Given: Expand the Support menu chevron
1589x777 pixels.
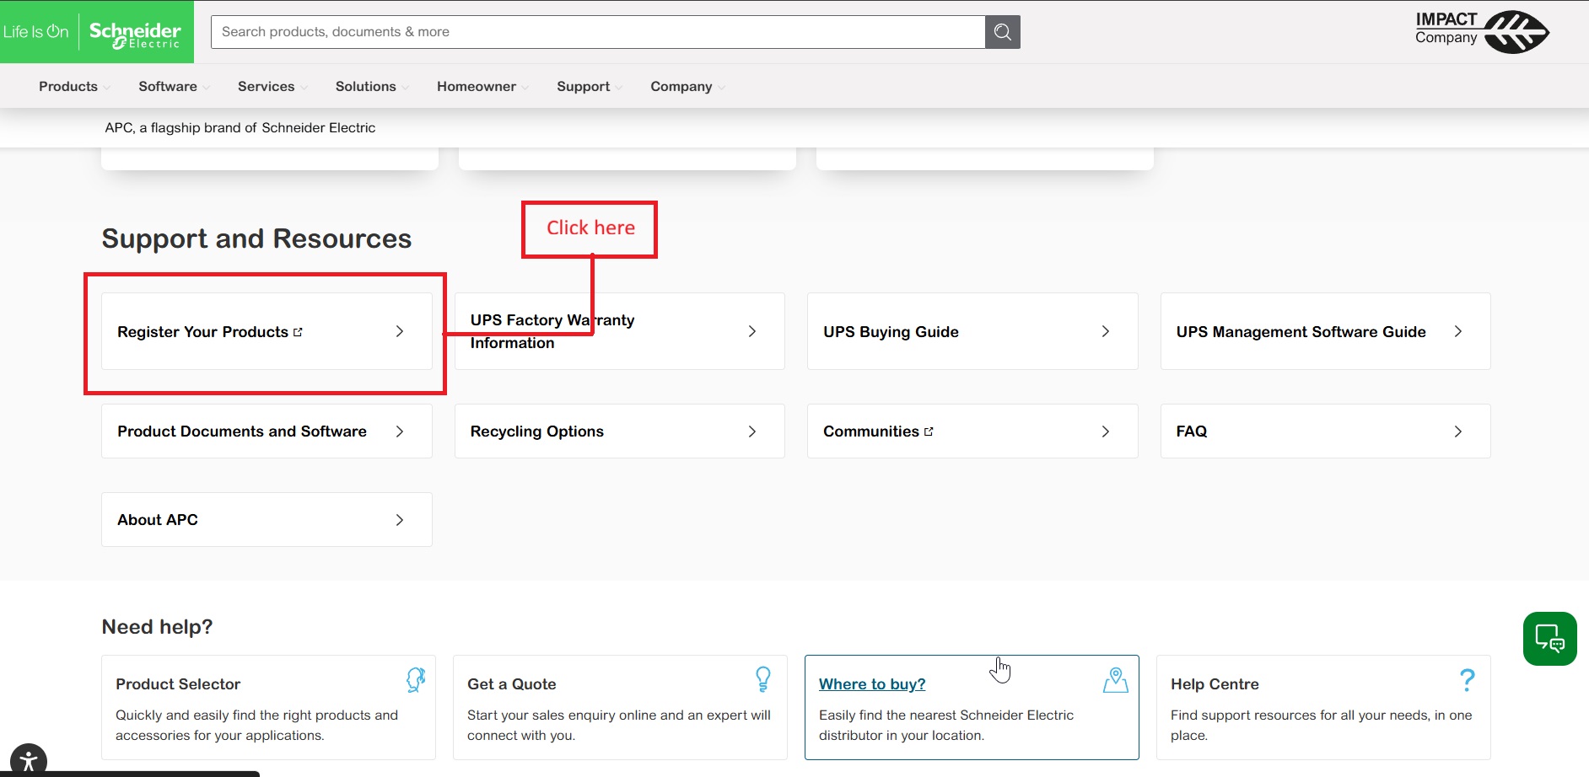Looking at the screenshot, I should pyautogui.click(x=618, y=88).
